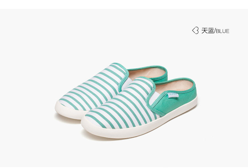Click the BLUE color label
The height and width of the screenshot is (168, 248).
click(223, 31)
